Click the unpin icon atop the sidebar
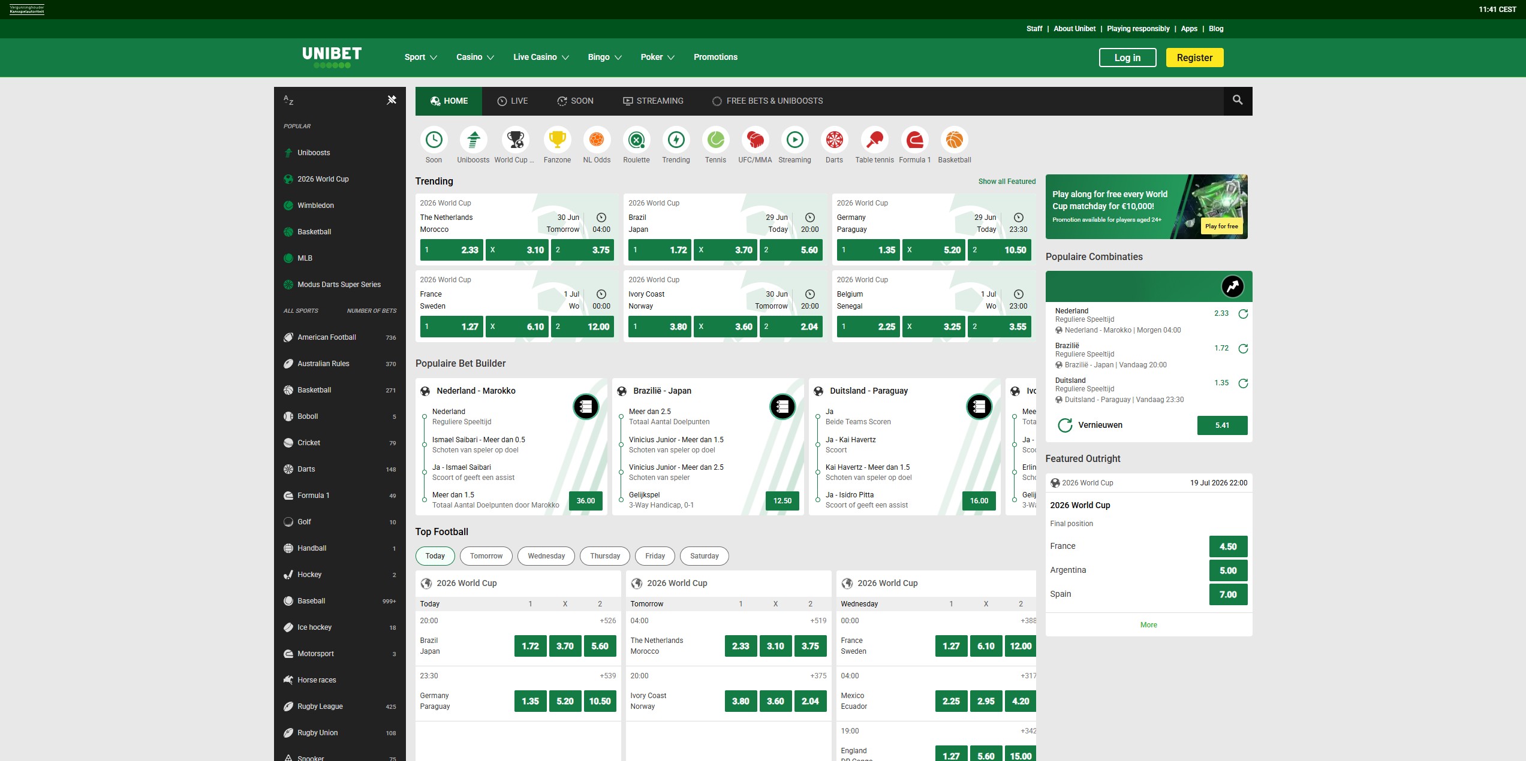 [392, 100]
